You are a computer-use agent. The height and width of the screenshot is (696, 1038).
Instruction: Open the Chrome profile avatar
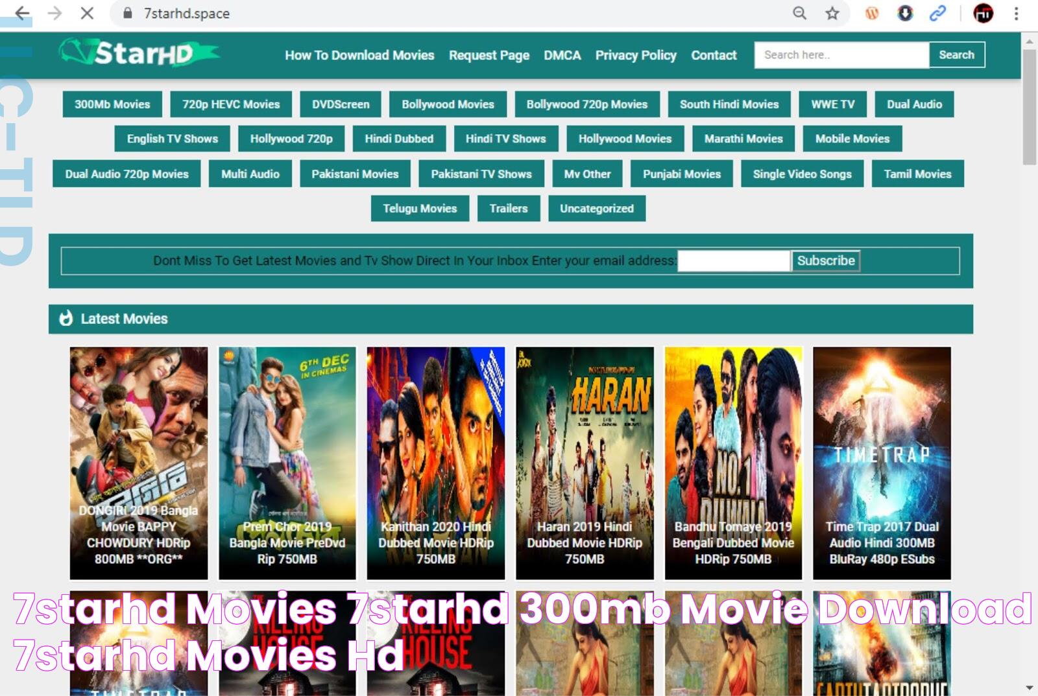tap(983, 13)
